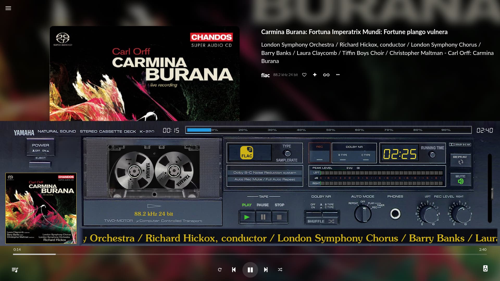Skip to next track

[x=266, y=270]
